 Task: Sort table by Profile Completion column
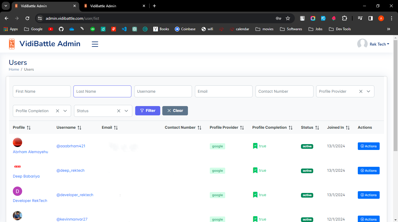[x=290, y=128]
